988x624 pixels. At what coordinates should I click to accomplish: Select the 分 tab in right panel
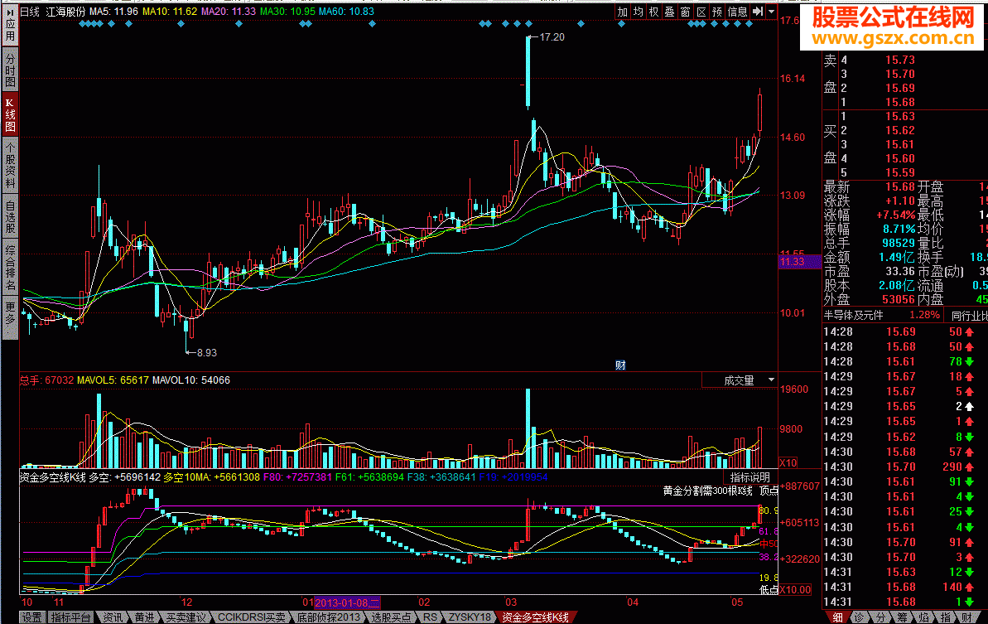click(881, 617)
